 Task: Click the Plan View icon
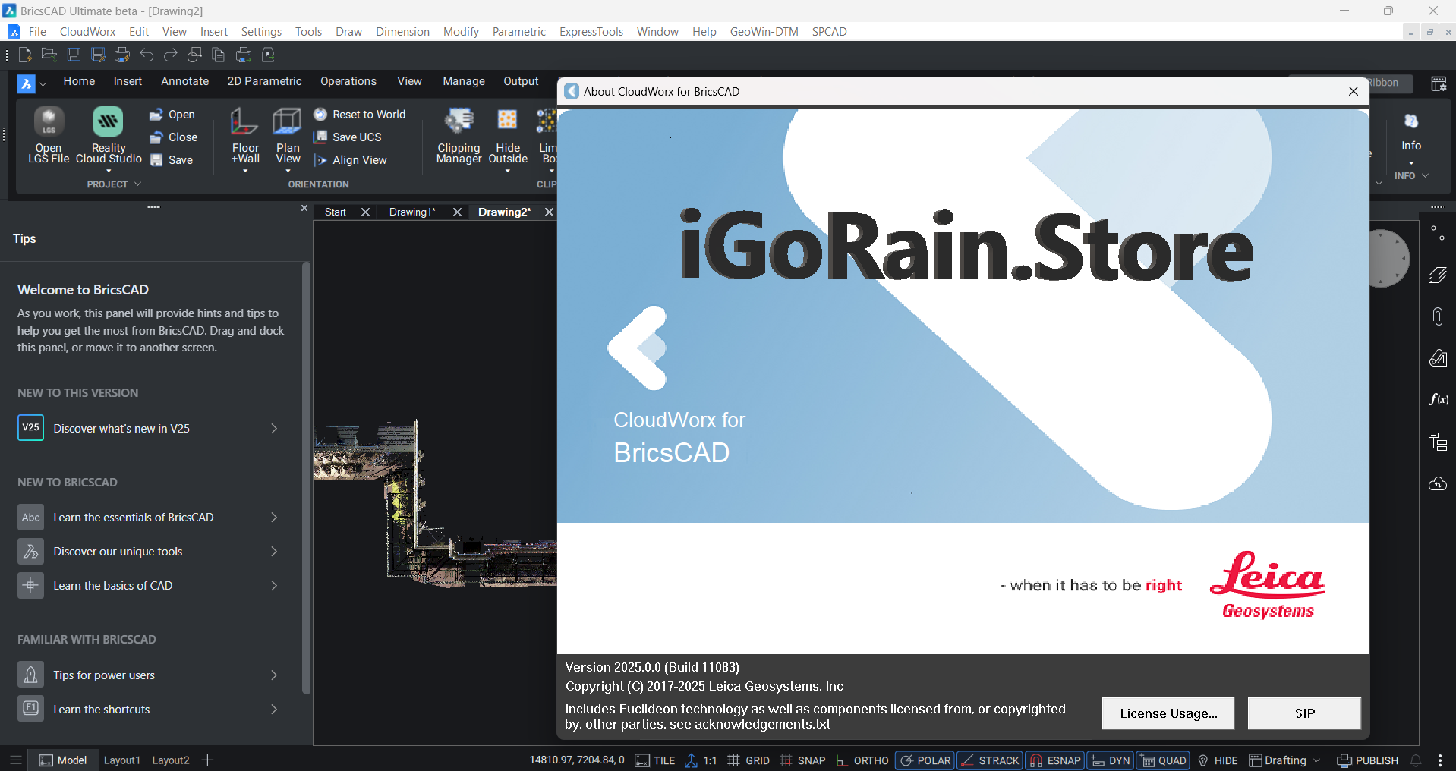pyautogui.click(x=287, y=122)
